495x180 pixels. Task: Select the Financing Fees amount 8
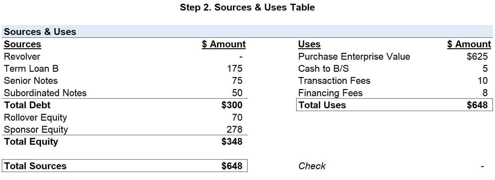pyautogui.click(x=485, y=93)
